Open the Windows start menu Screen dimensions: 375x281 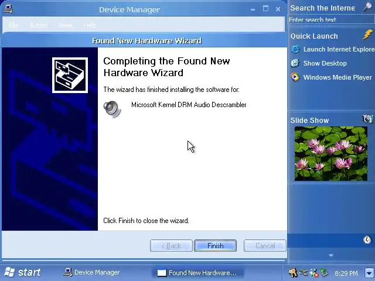22,272
